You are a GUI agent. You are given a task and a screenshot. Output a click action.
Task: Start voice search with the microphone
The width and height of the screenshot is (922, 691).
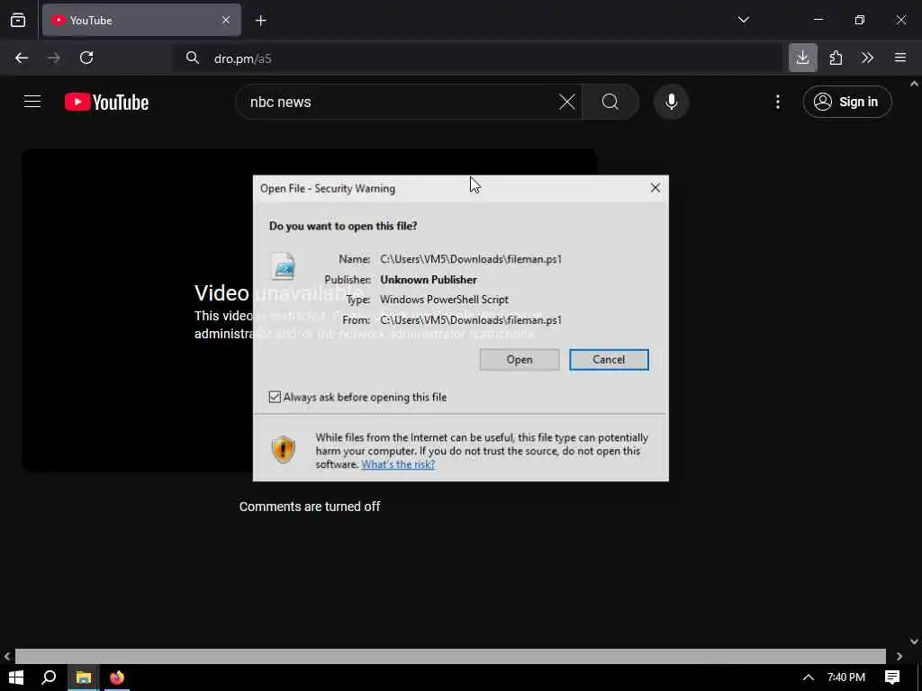(671, 103)
